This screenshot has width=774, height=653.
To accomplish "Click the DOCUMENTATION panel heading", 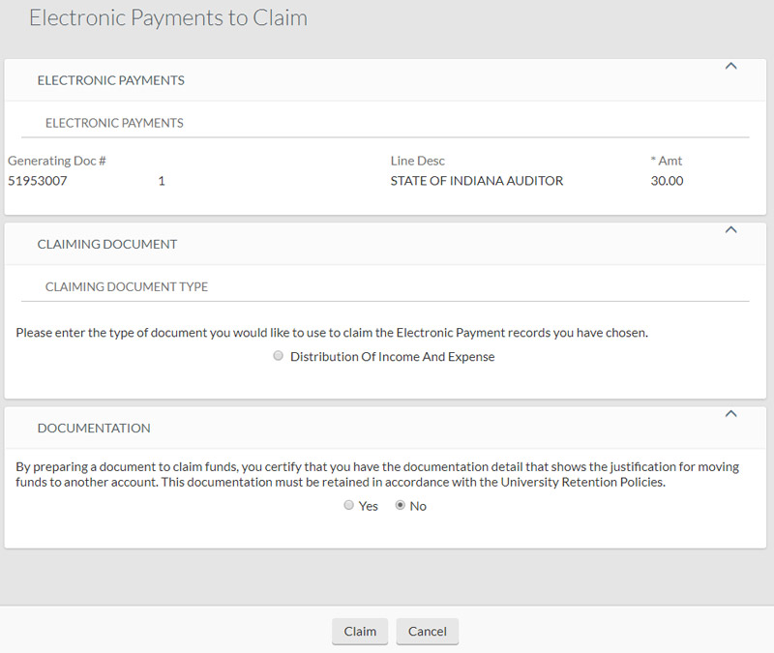I will pos(94,428).
